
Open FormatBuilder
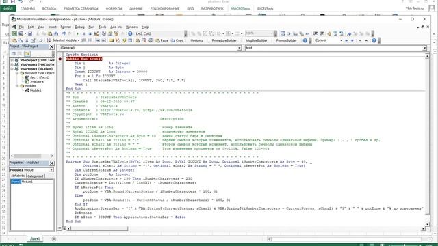[x=286, y=41]
